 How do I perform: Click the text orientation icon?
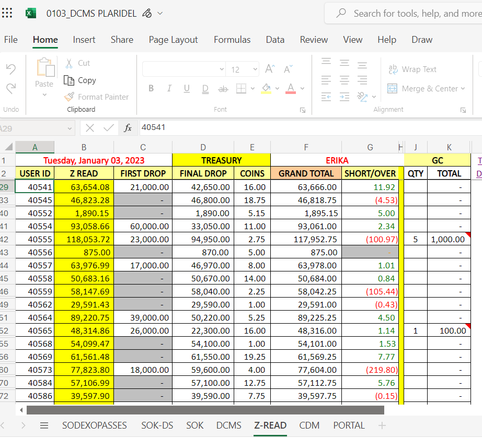pos(362,97)
